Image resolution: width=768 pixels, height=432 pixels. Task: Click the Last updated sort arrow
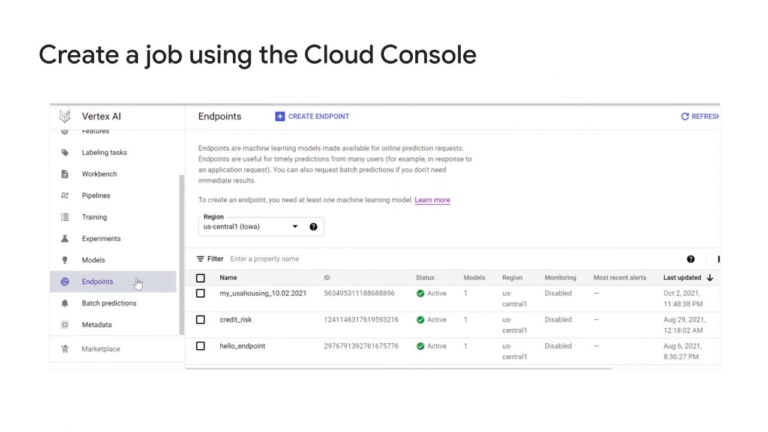[x=710, y=278]
